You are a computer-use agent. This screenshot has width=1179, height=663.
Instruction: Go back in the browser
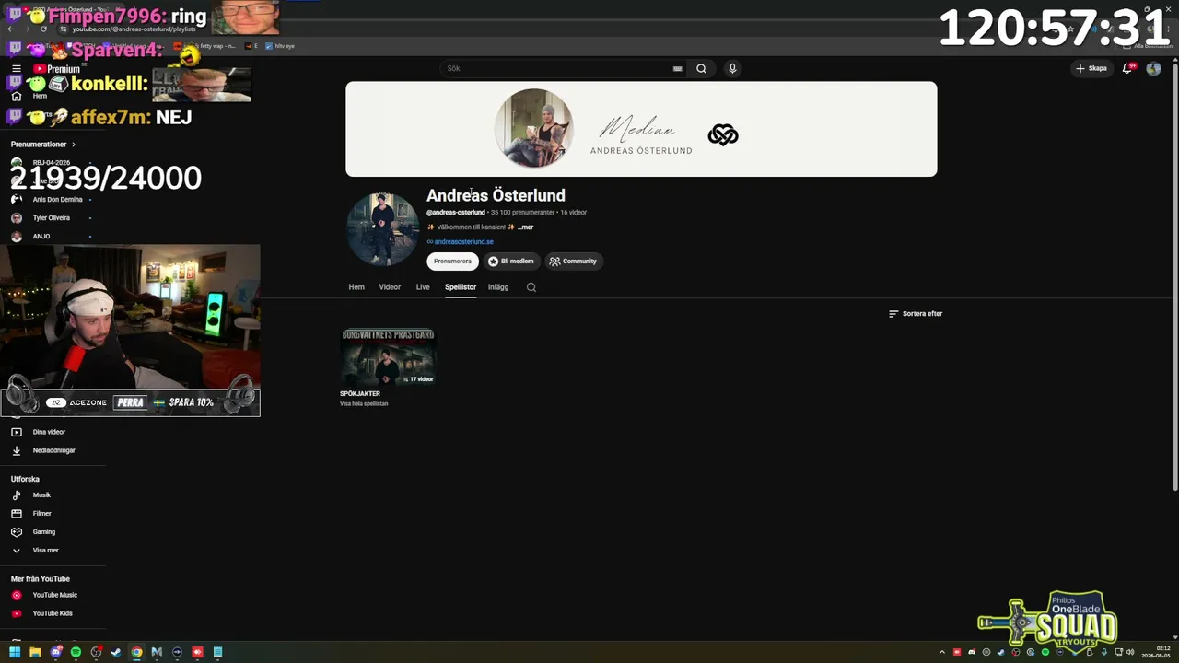pyautogui.click(x=11, y=29)
